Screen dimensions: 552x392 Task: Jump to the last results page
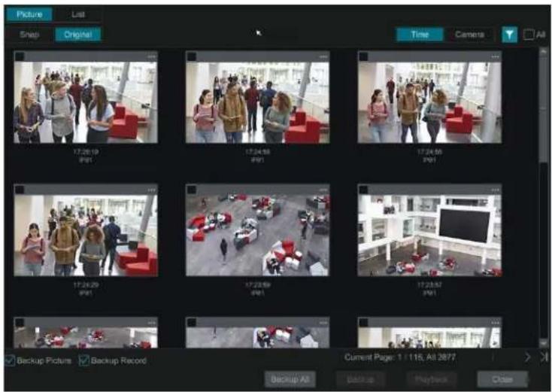(544, 357)
